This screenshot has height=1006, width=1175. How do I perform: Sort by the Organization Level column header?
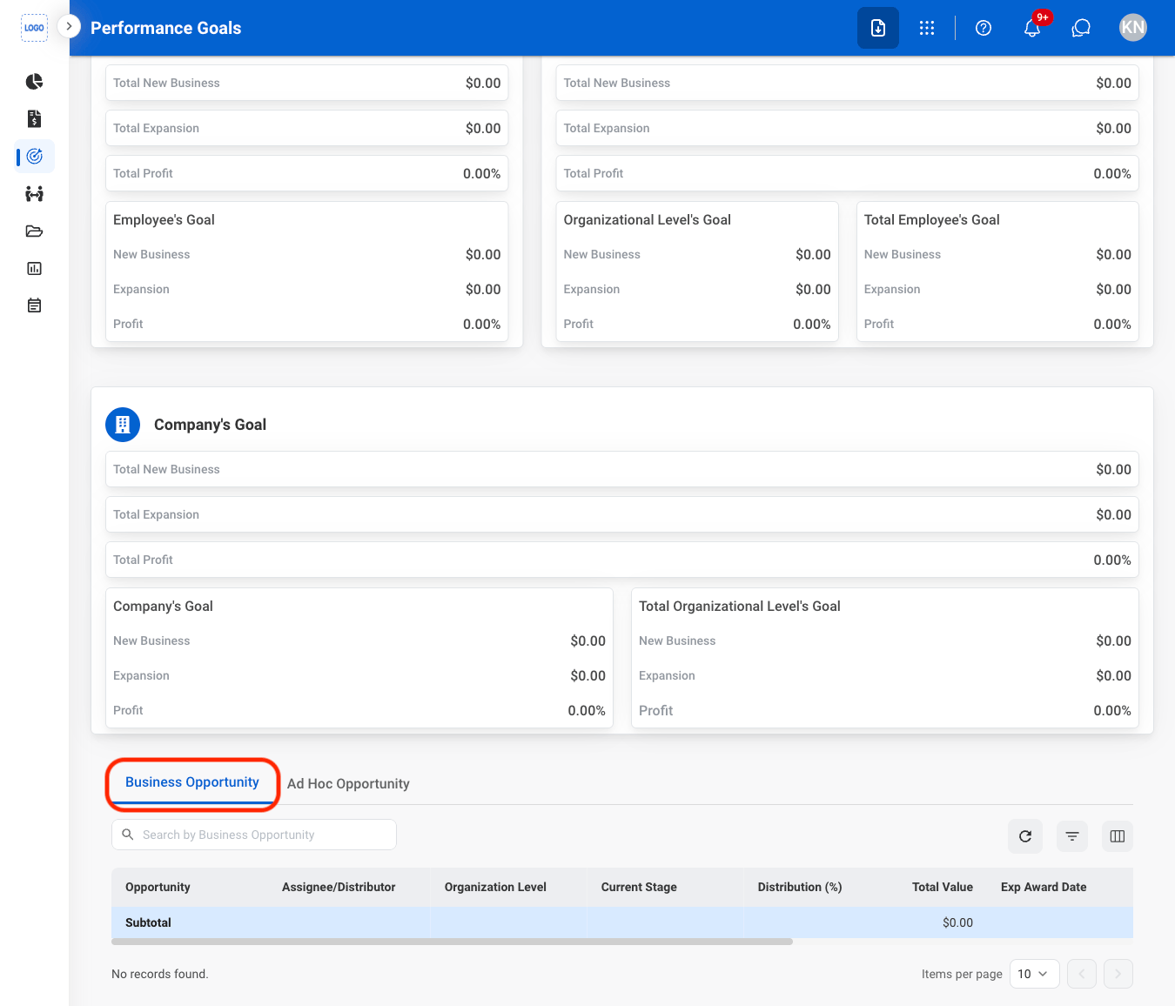(x=495, y=887)
